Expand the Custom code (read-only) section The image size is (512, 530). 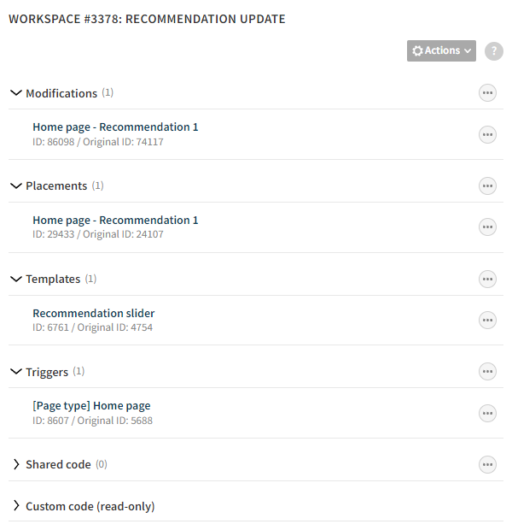16,506
